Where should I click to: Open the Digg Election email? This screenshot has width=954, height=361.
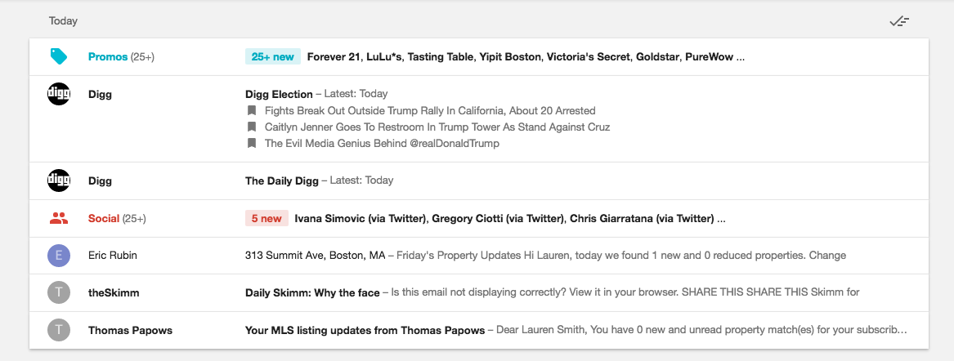click(x=279, y=94)
